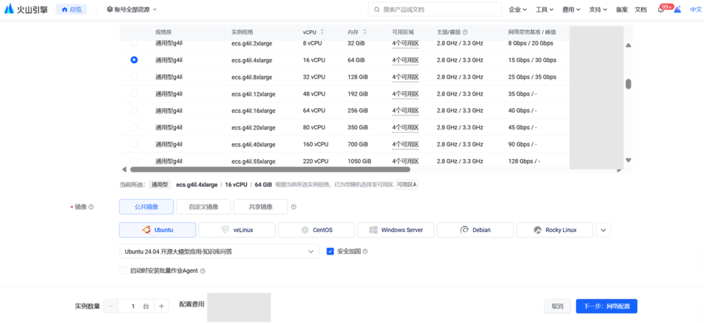Select the ecs.g4il.8xlarge radio button
This screenshot has height=323, width=704.
pos(134,77)
